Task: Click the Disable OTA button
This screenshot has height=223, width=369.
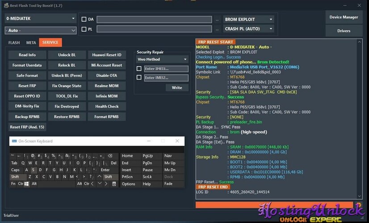Action: coord(107,75)
